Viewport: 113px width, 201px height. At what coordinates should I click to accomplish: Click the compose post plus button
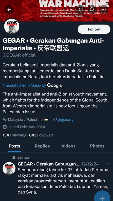102,197
